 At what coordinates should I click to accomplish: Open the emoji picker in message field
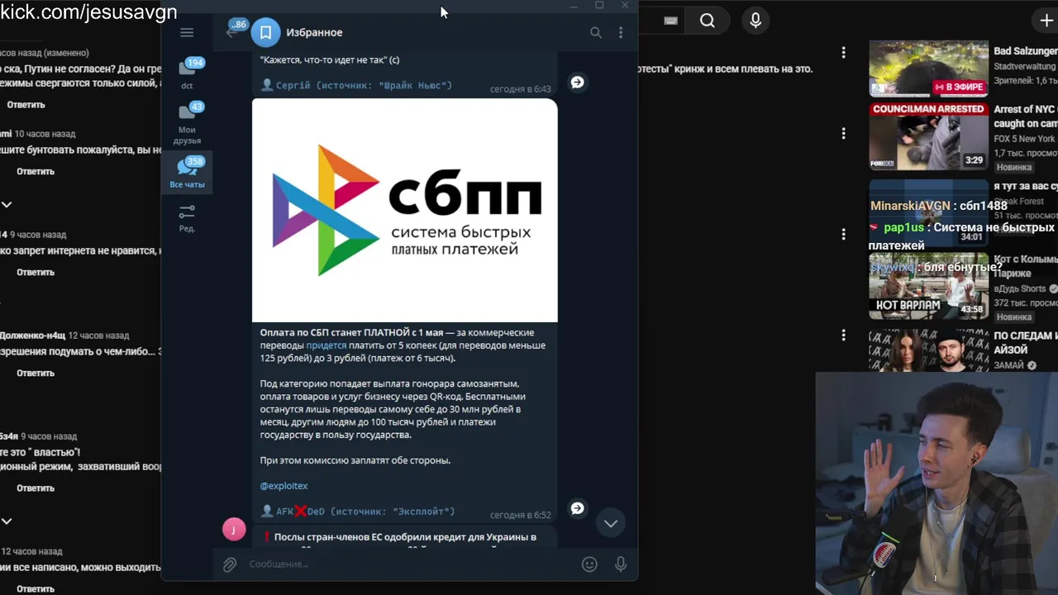[589, 564]
